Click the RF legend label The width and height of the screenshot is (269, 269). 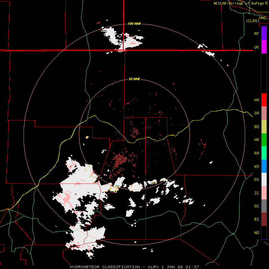[x=256, y=33]
